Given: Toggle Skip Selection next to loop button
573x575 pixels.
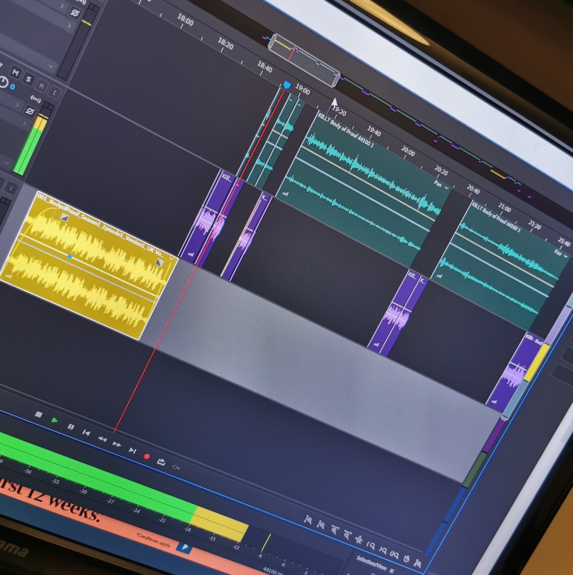Looking at the screenshot, I should [176, 468].
